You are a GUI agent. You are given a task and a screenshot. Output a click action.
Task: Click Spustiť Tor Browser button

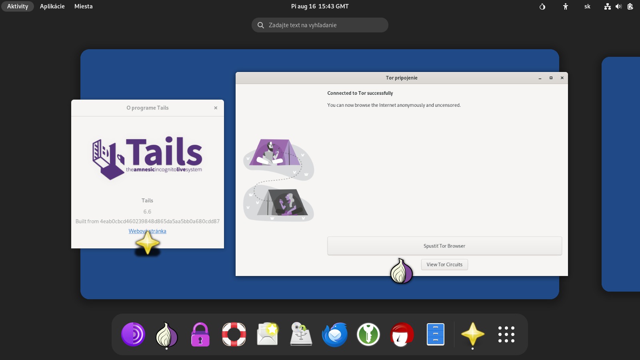click(x=444, y=246)
